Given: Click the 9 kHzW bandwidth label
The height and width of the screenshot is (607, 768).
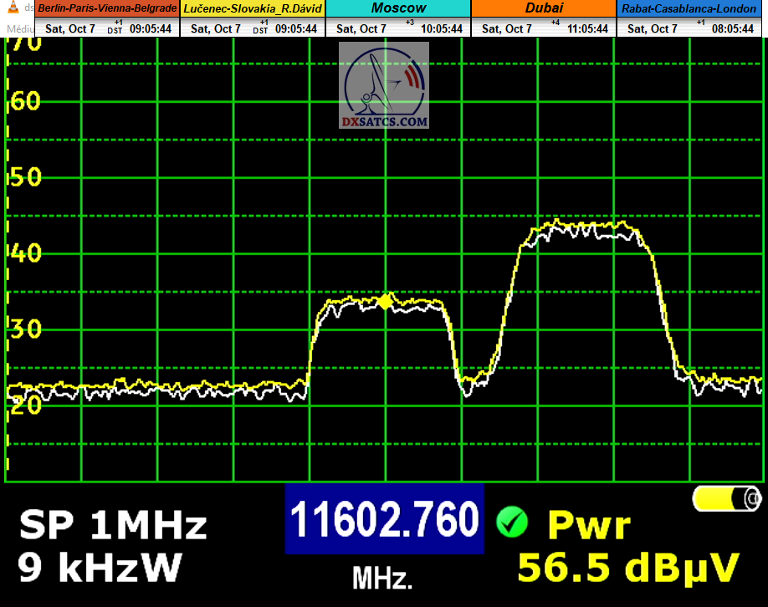Looking at the screenshot, I should point(100,569).
